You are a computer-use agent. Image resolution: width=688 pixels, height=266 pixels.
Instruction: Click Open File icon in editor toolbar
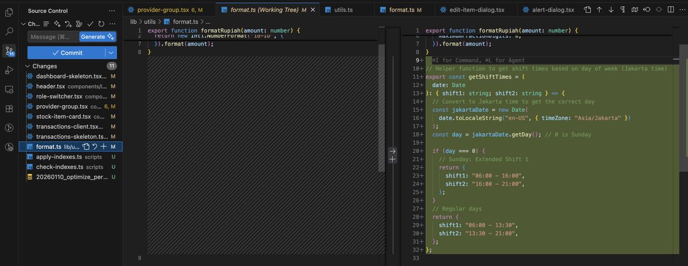[x=587, y=10]
